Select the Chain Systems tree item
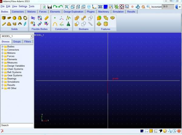 point(15,69)
